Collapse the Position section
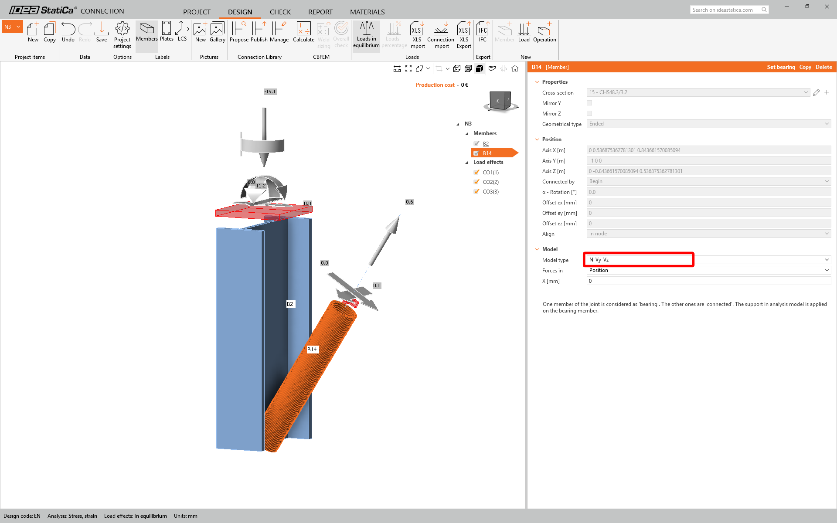 point(537,139)
